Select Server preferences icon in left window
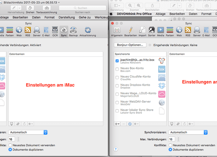217x157 pixels. coord(37,32)
